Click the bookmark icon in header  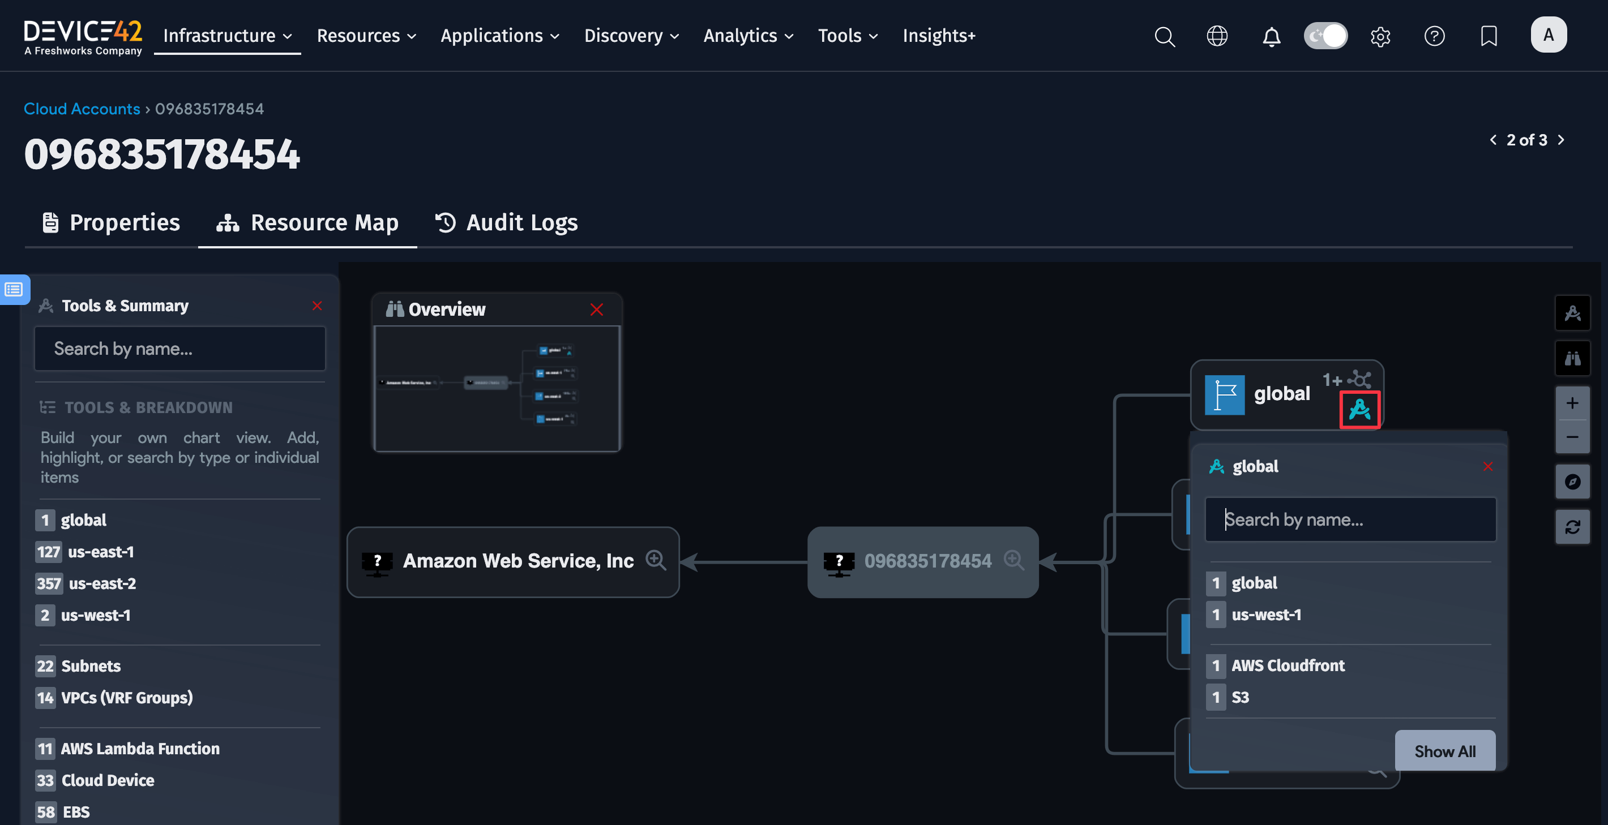1488,36
